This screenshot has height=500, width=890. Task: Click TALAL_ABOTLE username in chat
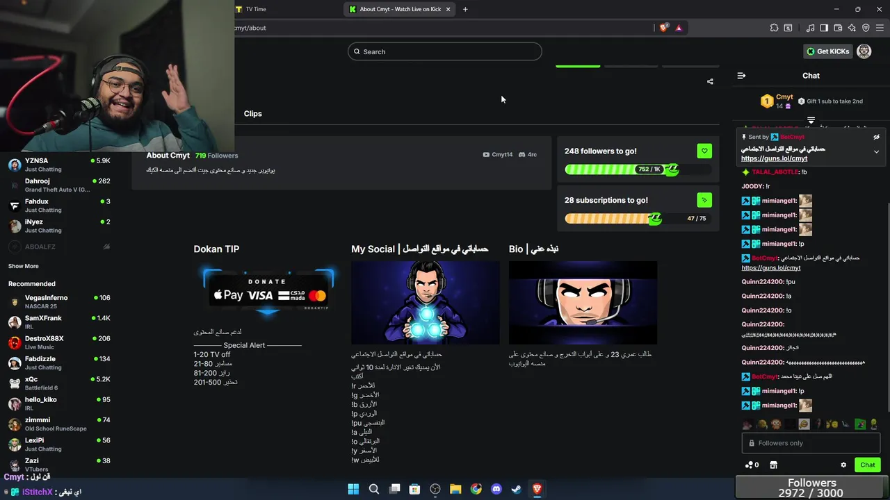click(775, 172)
